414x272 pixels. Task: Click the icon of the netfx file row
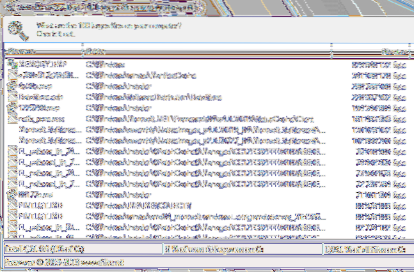point(12,118)
